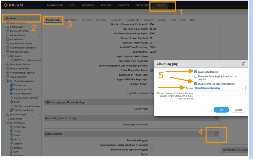Open Cloud Logging section gear settings
Image resolution: width=253 pixels, height=160 pixels.
(216, 134)
